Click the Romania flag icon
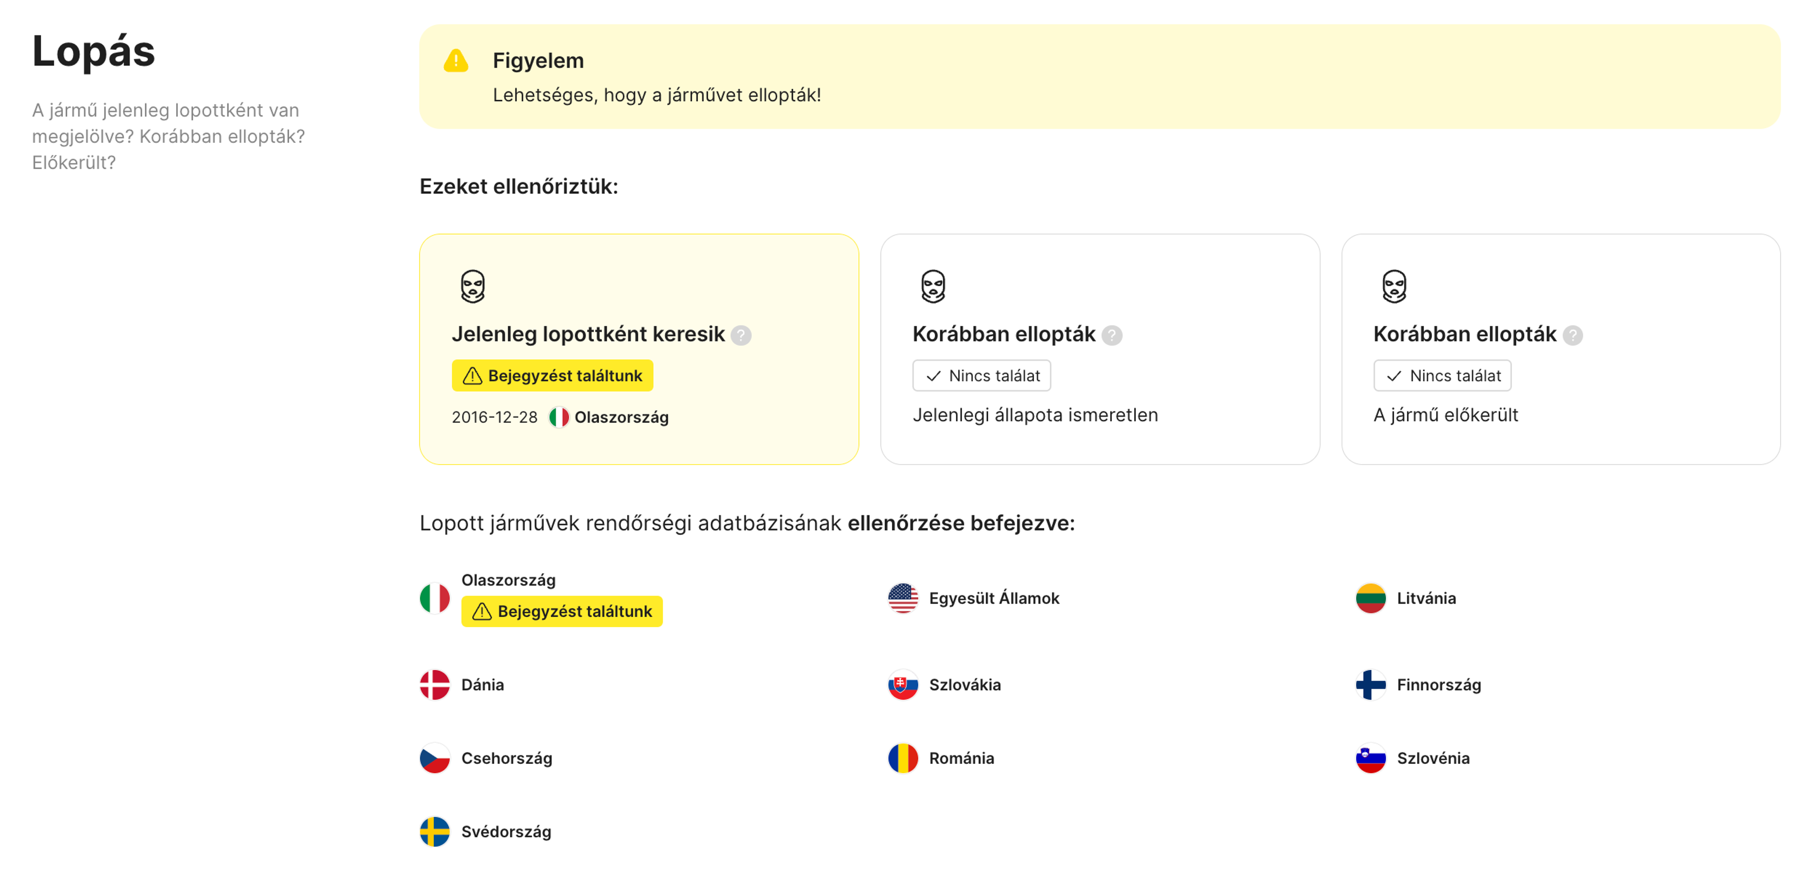The width and height of the screenshot is (1817, 877). tap(903, 758)
